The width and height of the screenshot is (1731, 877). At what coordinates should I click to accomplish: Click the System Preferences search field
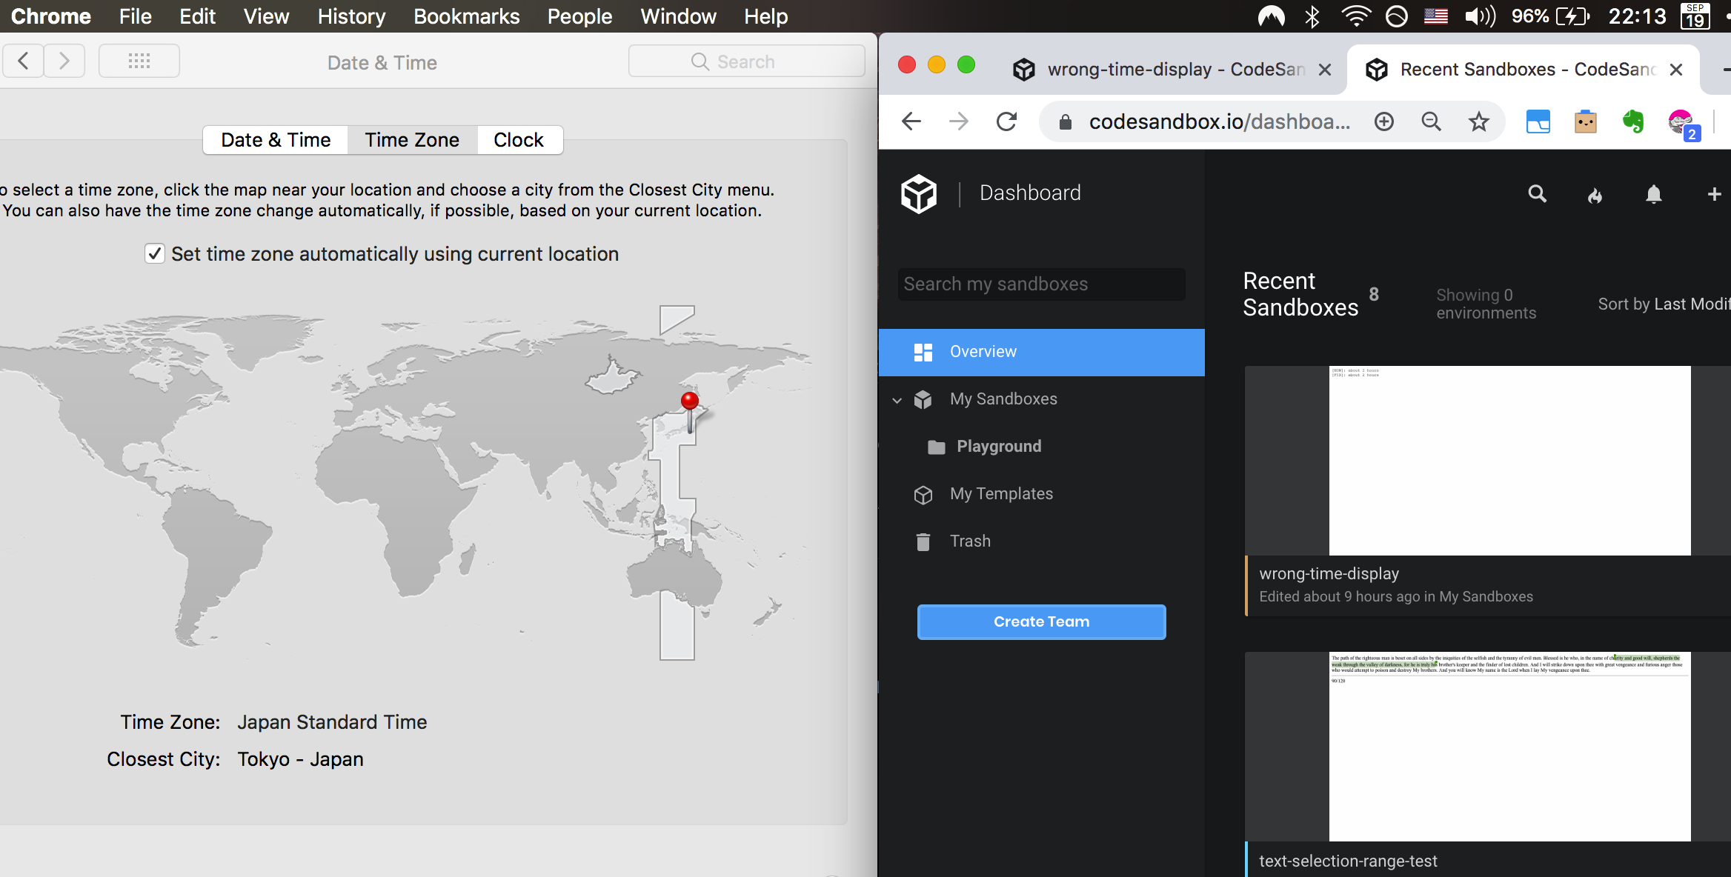[747, 61]
